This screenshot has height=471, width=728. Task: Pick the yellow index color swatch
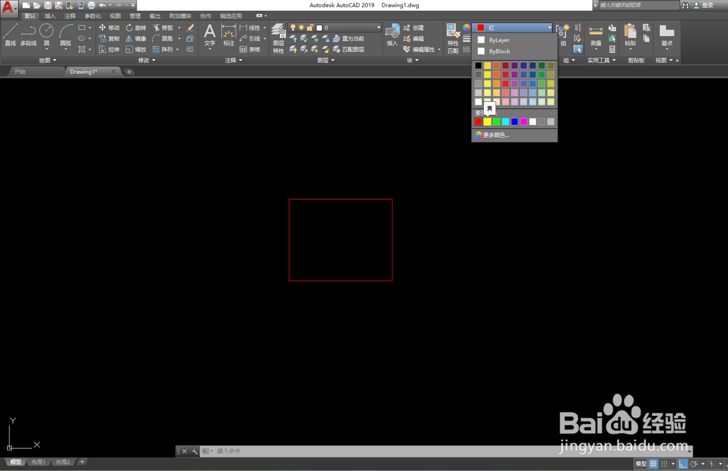(487, 122)
